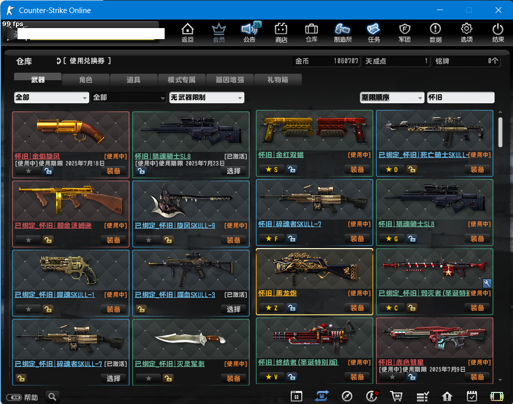
Task: Click the checklist icon in bottom bar
Action: coord(422,396)
